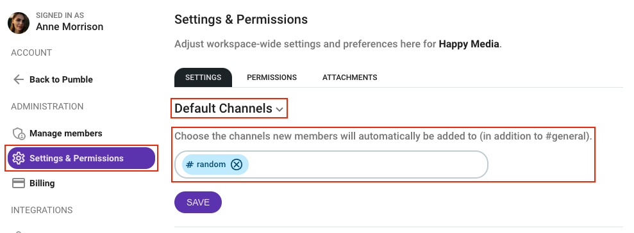The image size is (634, 233).
Task: Open the ATTACHMENTS tab
Action: 350,77
